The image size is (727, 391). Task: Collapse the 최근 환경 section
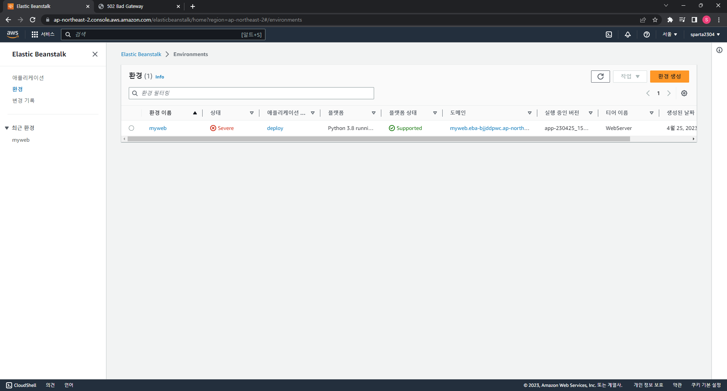pos(7,128)
